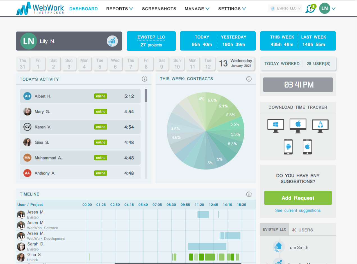Viewport: 357px width, 264px height.
Task: Click the info icon next to Timeline
Action: click(x=249, y=194)
